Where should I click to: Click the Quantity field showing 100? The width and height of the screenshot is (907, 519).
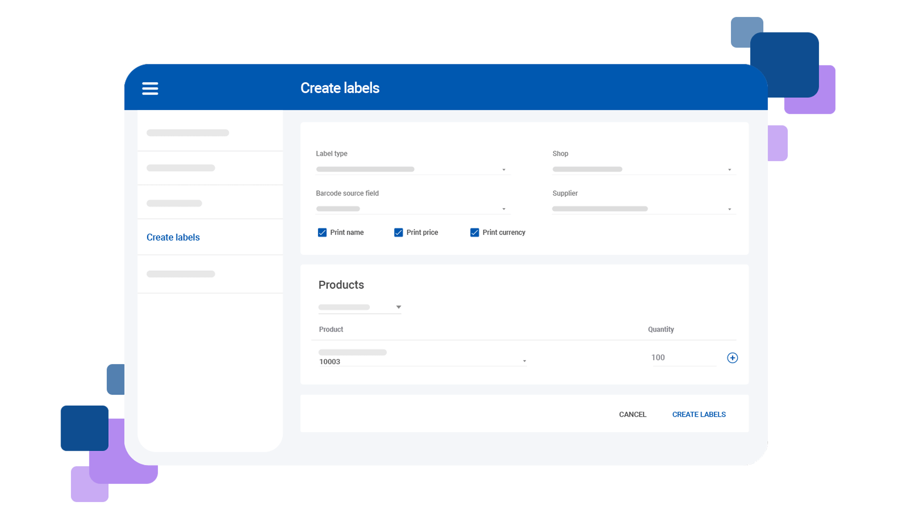click(684, 358)
